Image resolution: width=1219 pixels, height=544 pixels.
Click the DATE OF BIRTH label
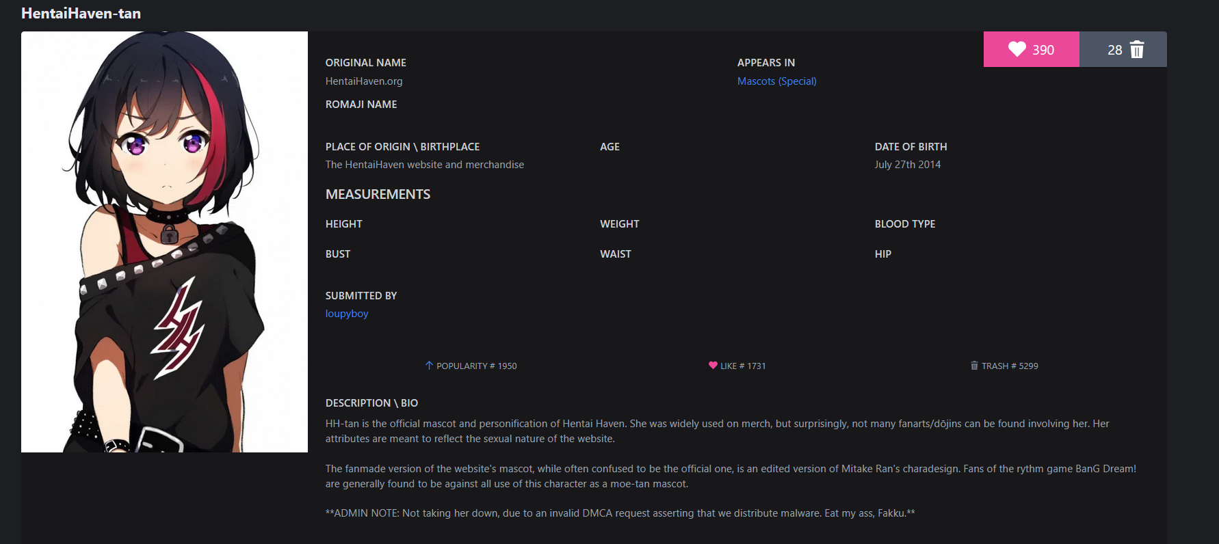[x=911, y=147]
